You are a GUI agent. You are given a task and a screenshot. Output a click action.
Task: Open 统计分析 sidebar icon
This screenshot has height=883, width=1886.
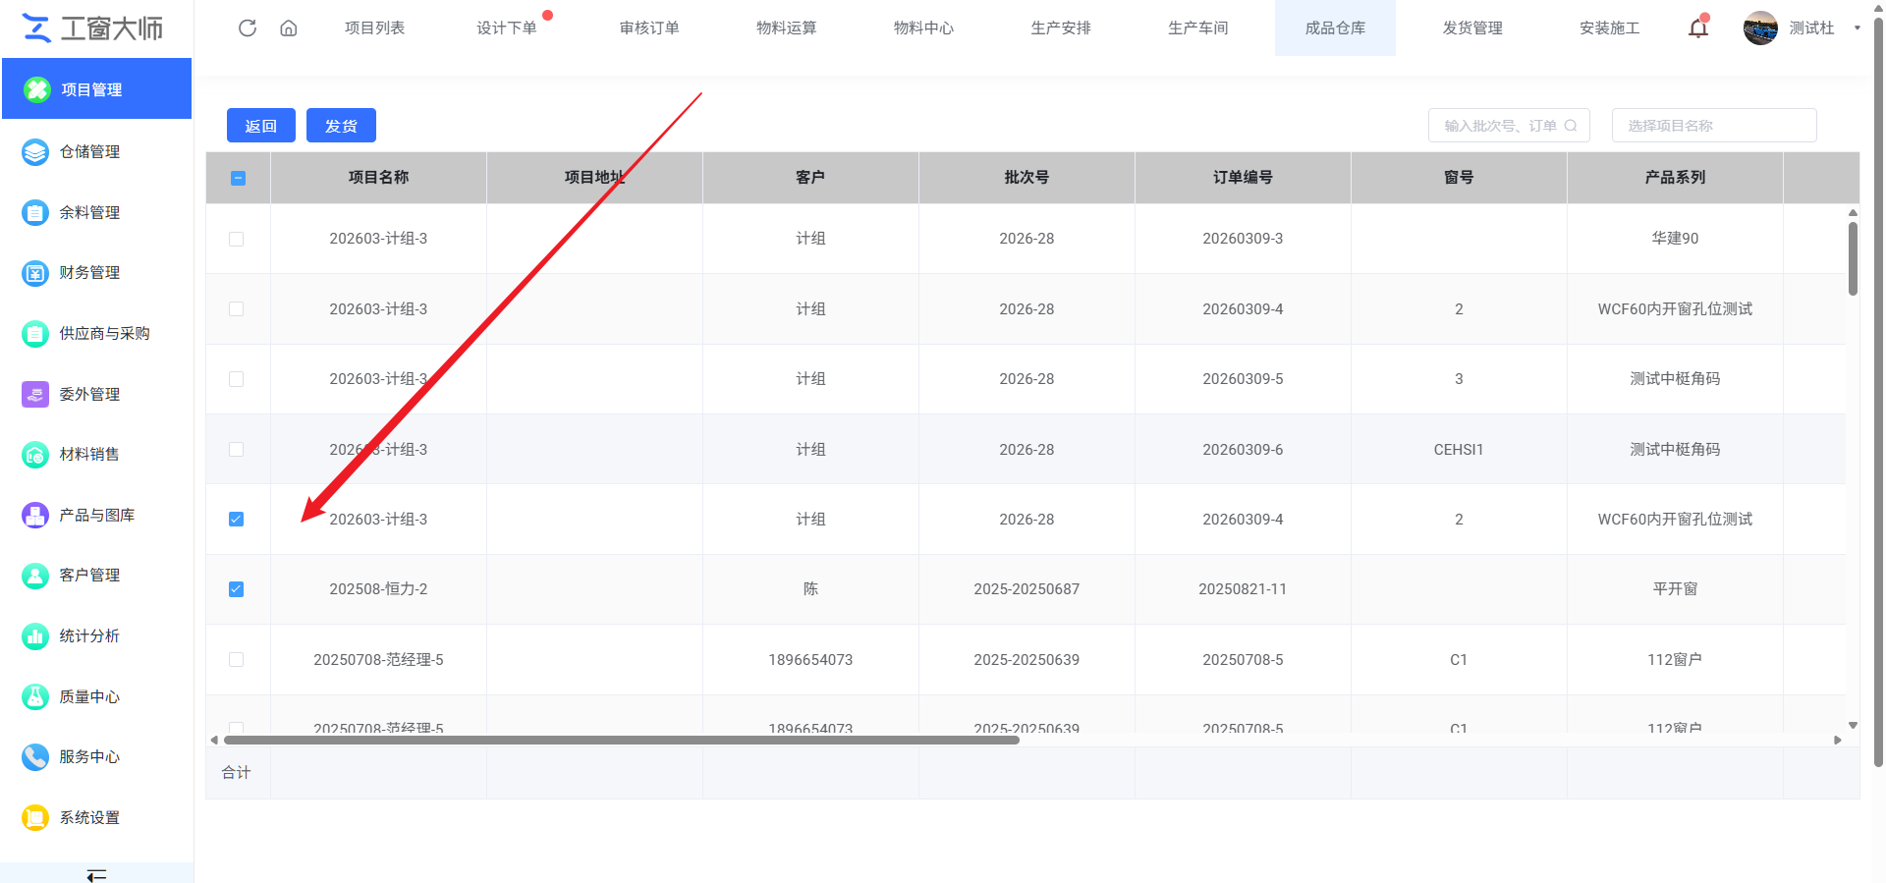35,636
